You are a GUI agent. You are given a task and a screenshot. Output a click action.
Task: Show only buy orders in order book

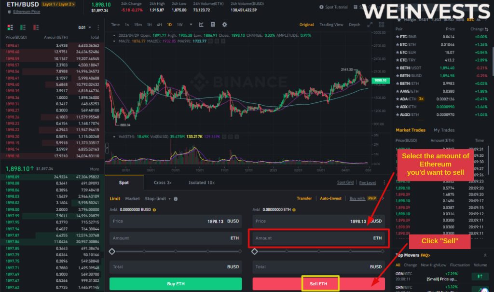pyautogui.click(x=23, y=28)
